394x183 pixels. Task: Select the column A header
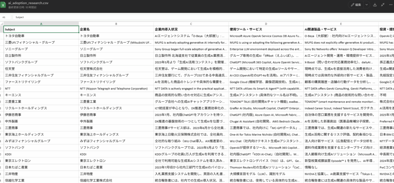tap(41, 24)
